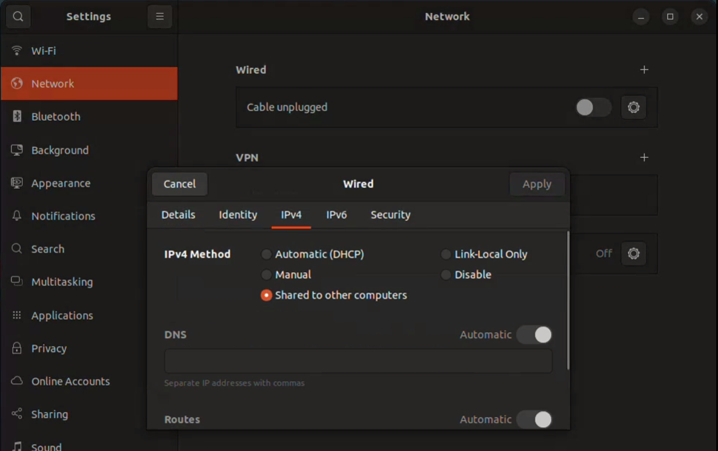This screenshot has height=451, width=718.
Task: Click the Appearance icon in sidebar
Action: pos(17,183)
